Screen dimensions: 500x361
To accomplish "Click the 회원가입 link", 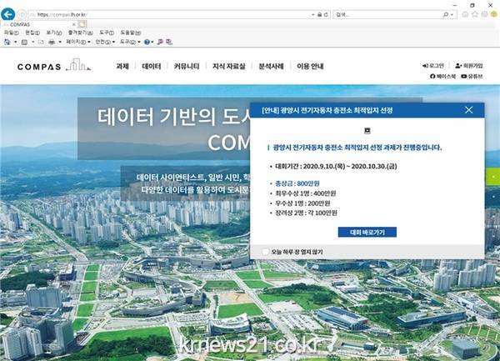I will (x=469, y=65).
